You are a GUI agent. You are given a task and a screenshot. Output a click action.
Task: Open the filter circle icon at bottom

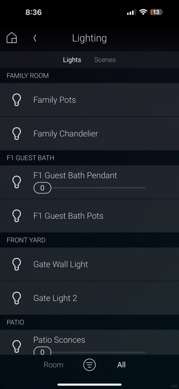[89, 365]
